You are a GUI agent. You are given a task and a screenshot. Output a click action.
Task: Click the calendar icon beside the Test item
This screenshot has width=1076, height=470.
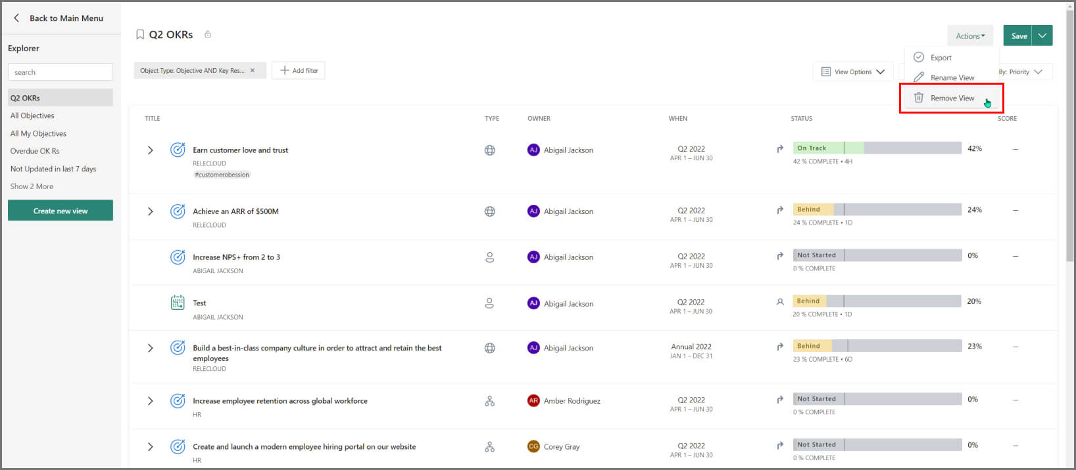[x=178, y=303]
